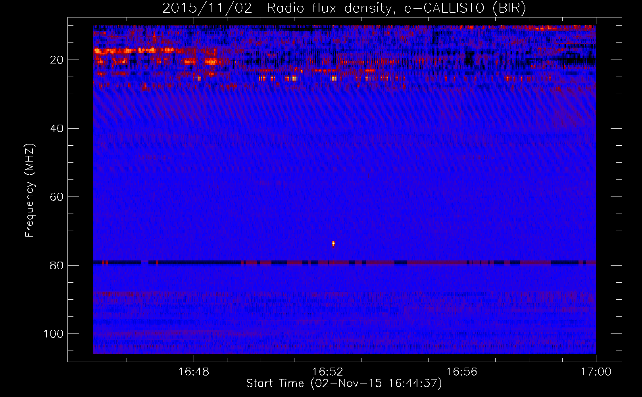Click the dark horizontal band at 80 MHz
This screenshot has height=397, width=642.
coord(344,262)
